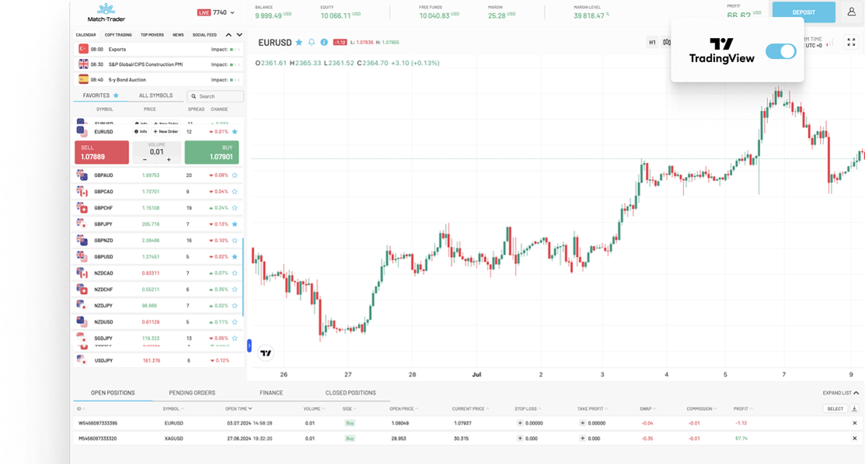Screen dimensions: 865x464
Task: Collapse the Expand List chevron
Action: 837,393
